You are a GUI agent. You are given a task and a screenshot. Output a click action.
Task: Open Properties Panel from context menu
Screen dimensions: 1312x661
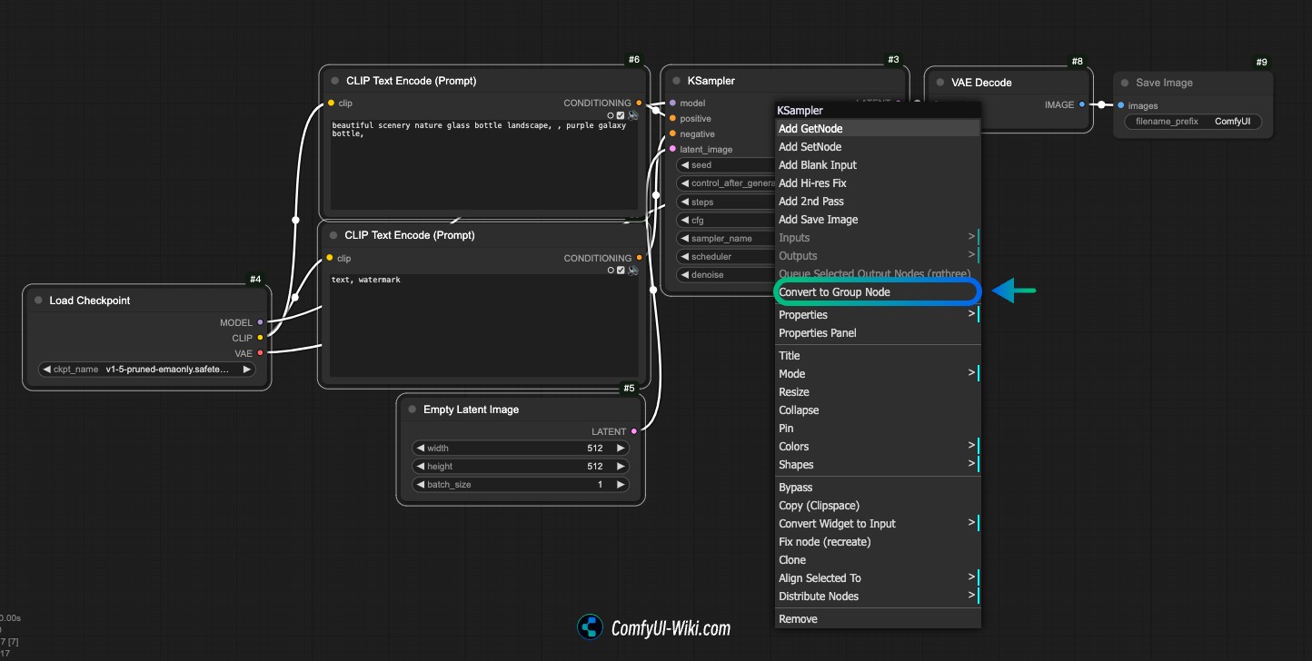click(878, 333)
